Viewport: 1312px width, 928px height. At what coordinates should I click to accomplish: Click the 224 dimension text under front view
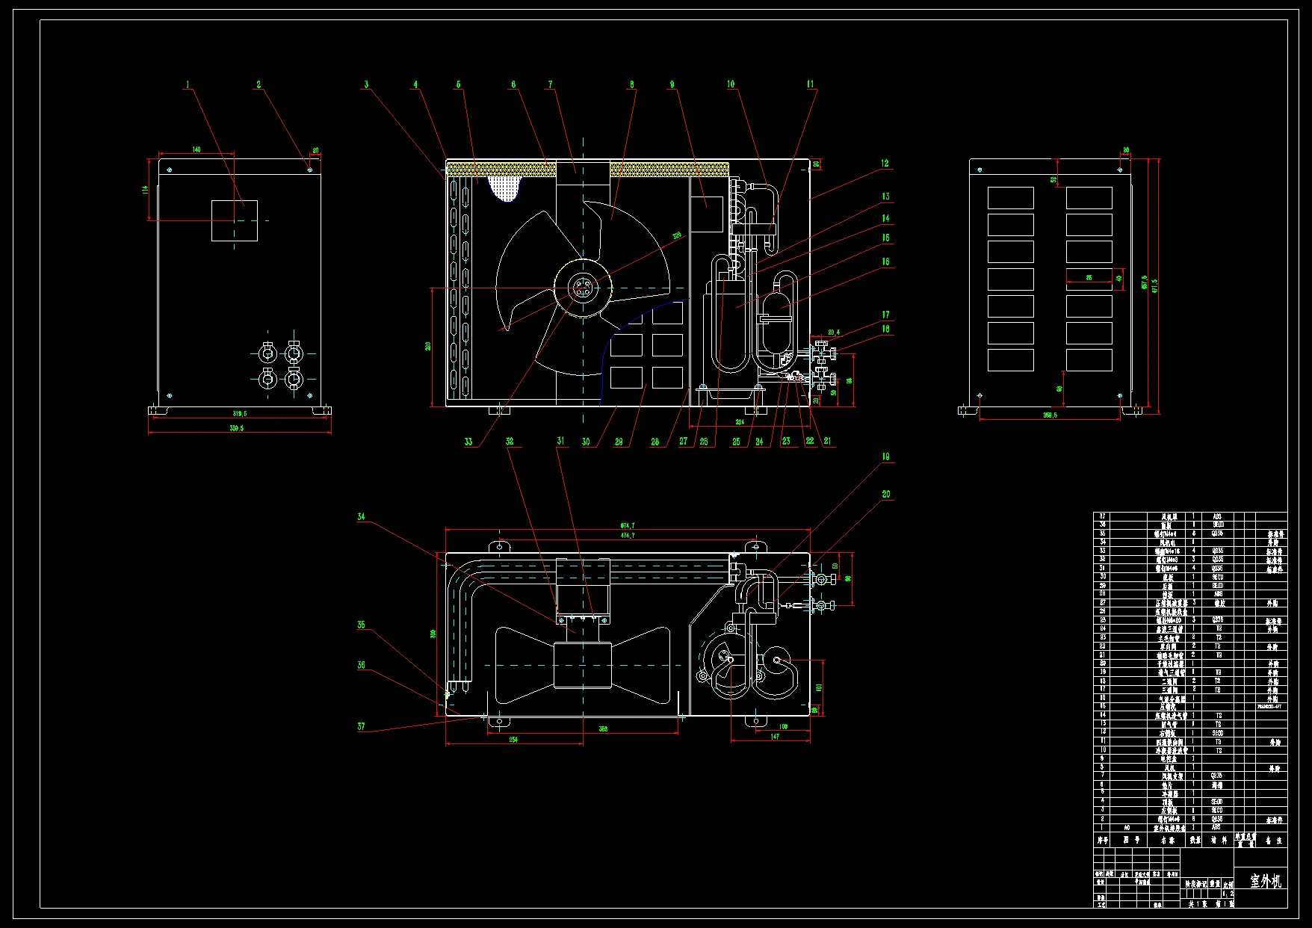[740, 423]
